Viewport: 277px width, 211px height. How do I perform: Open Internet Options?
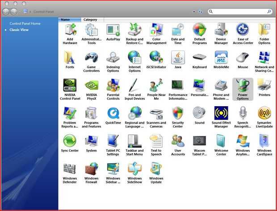[x=134, y=62]
